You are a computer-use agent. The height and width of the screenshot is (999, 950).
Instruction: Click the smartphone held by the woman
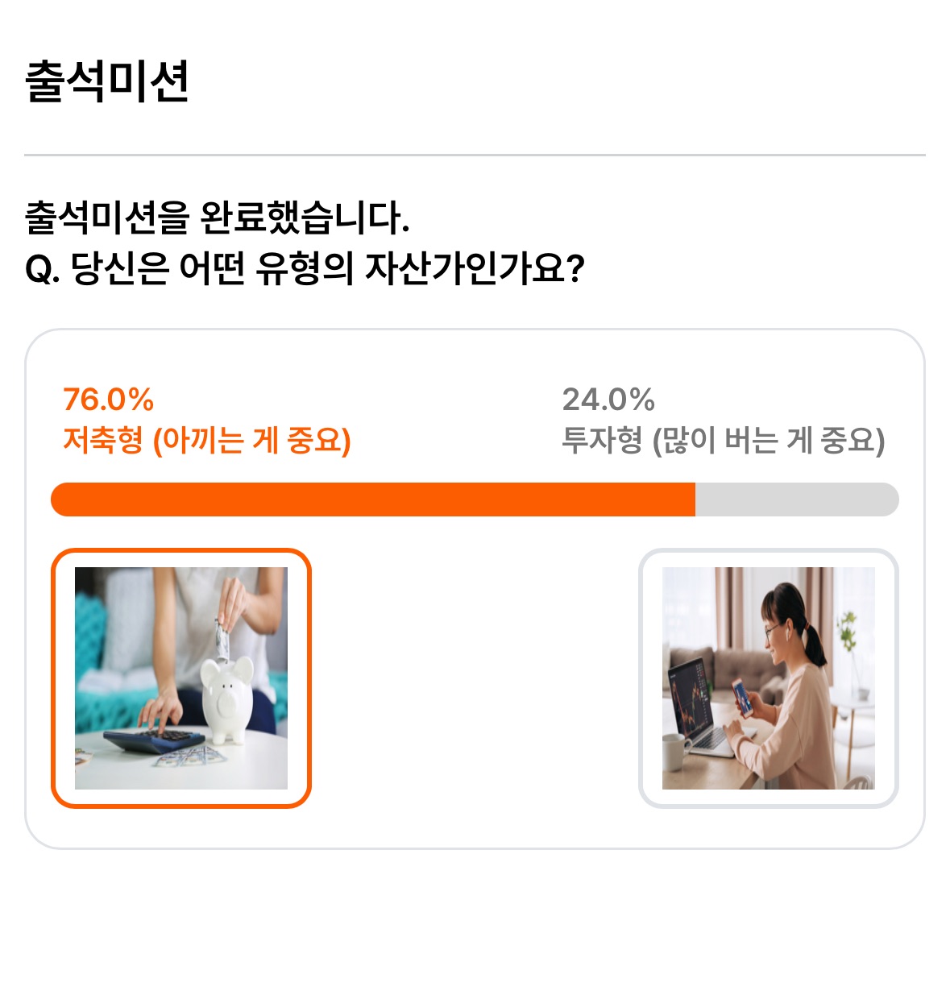744,698
